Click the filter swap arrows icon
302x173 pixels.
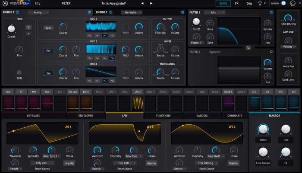coord(248,48)
